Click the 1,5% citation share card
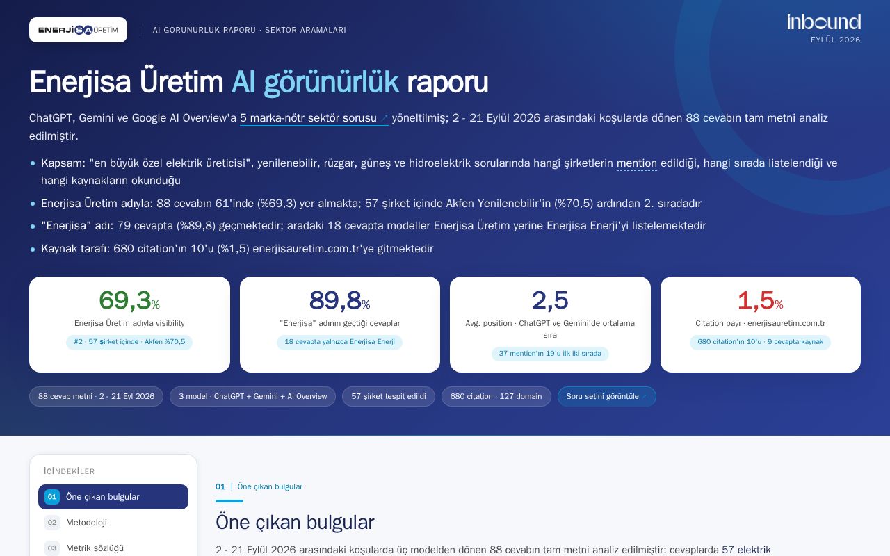This screenshot has width=890, height=556. [x=761, y=325]
